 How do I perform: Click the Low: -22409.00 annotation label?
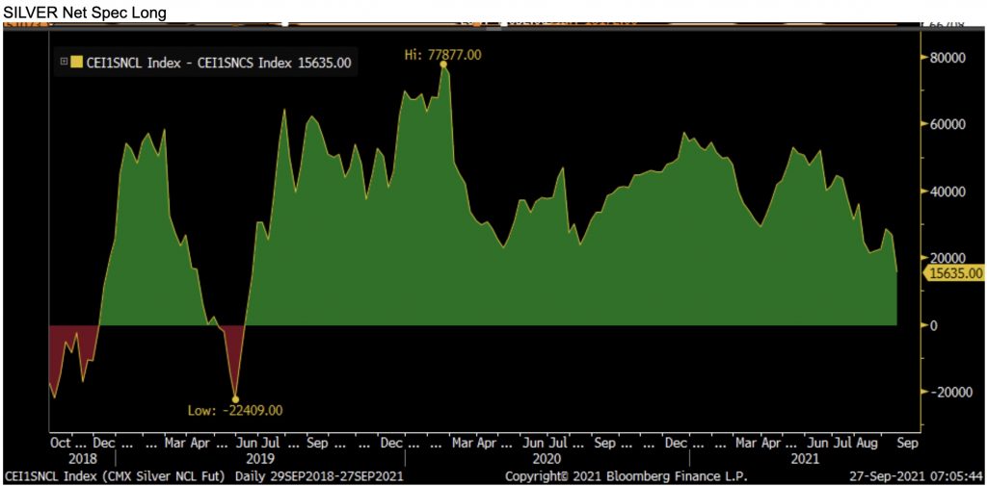pyautogui.click(x=235, y=411)
